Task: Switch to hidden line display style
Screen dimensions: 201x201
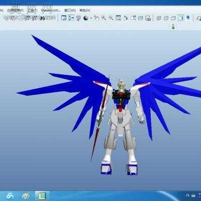Action: [x=166, y=18]
